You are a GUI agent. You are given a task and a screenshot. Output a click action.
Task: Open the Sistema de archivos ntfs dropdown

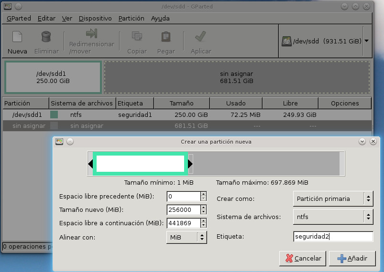pos(333,217)
